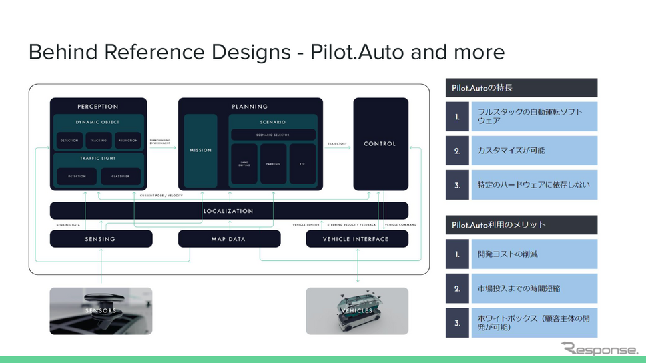Select the VEHICLE COMMAND label
Screen dimensions: 646x363
coord(400,225)
